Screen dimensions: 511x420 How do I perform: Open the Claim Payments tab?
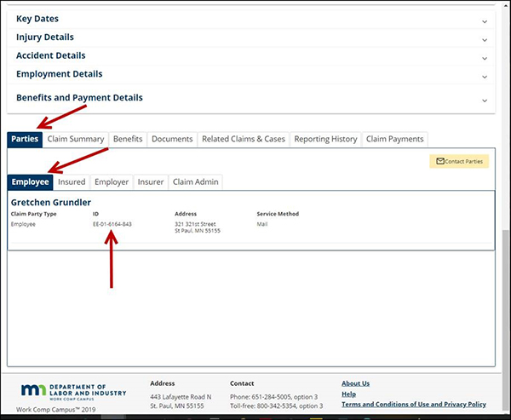393,139
